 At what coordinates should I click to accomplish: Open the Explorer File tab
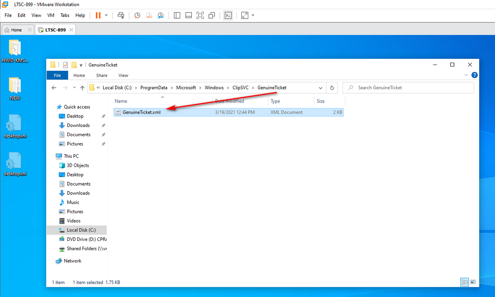(57, 75)
